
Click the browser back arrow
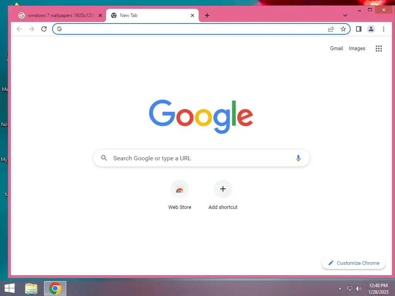(x=19, y=29)
